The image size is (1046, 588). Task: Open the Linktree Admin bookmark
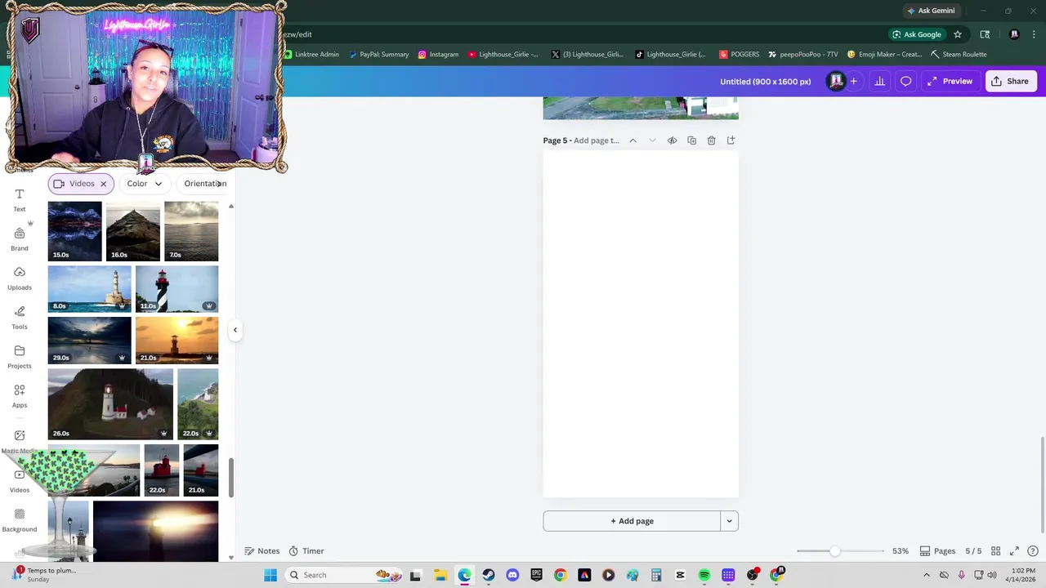pos(311,55)
